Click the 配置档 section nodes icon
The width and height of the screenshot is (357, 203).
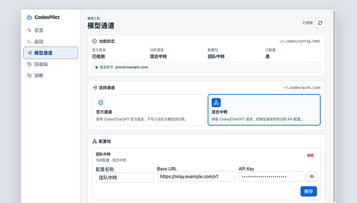95,141
